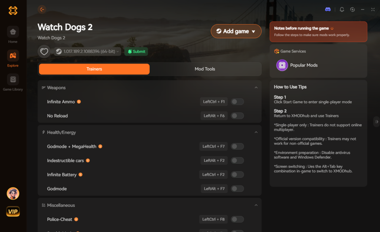Image resolution: width=380 pixels, height=232 pixels.
Task: Edit Godmode hotkey LeftAlt + F7
Action: (x=214, y=188)
